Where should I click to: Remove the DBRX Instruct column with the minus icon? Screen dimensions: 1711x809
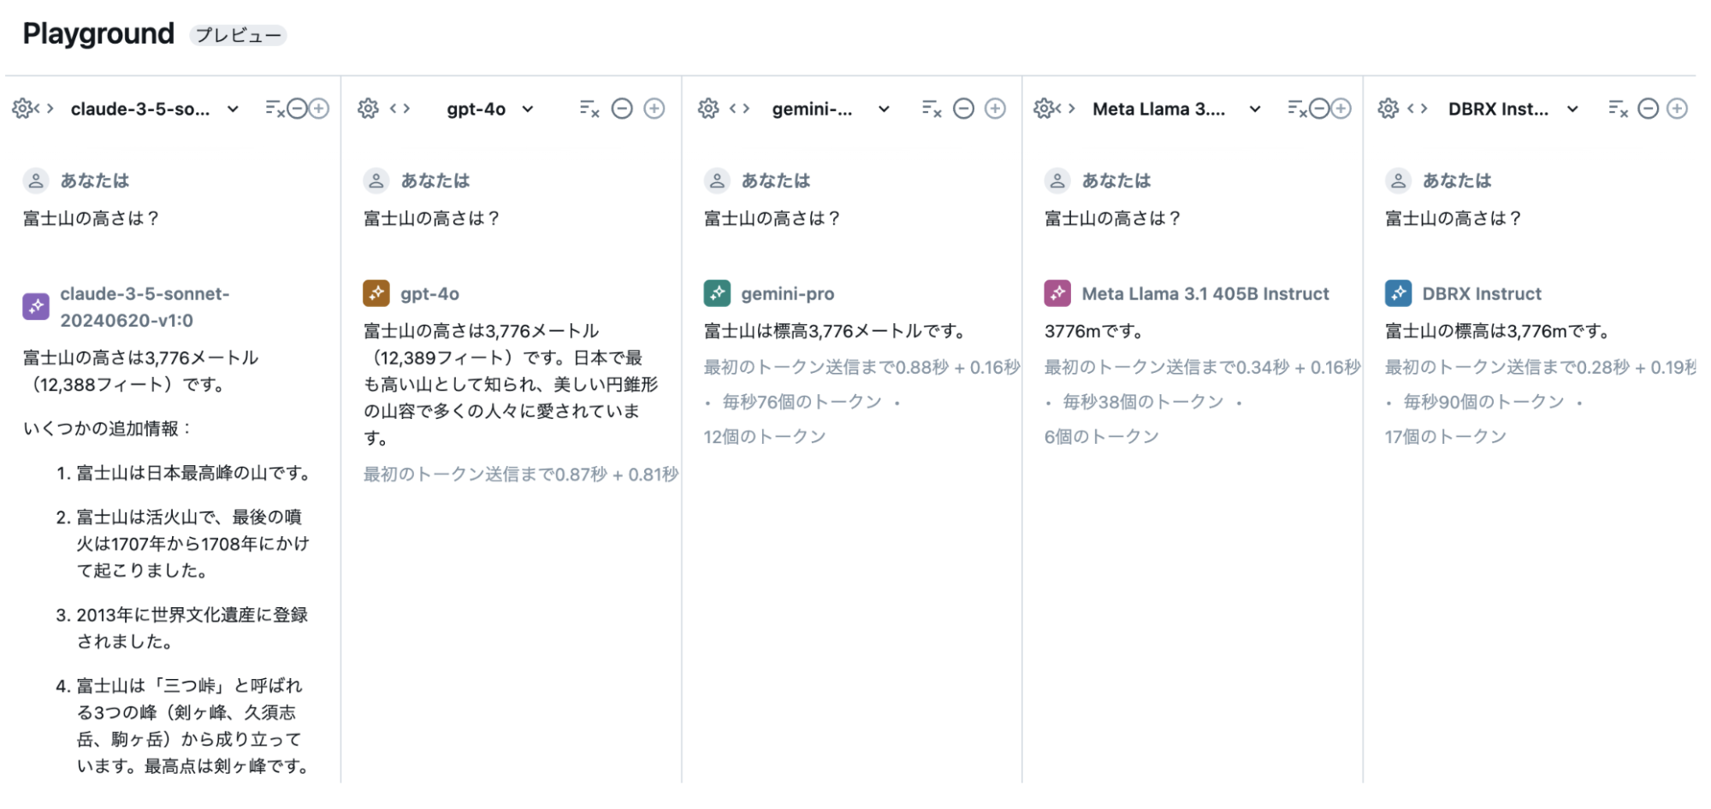coord(1648,109)
